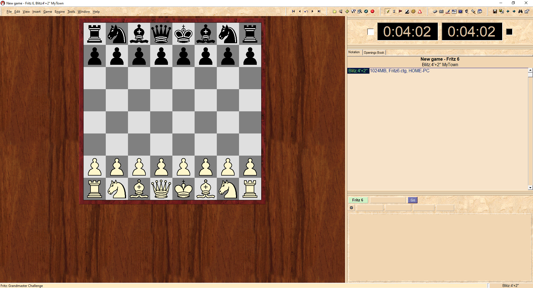The width and height of the screenshot is (533, 288).
Task: Open the Tools menu
Action: [x=71, y=12]
